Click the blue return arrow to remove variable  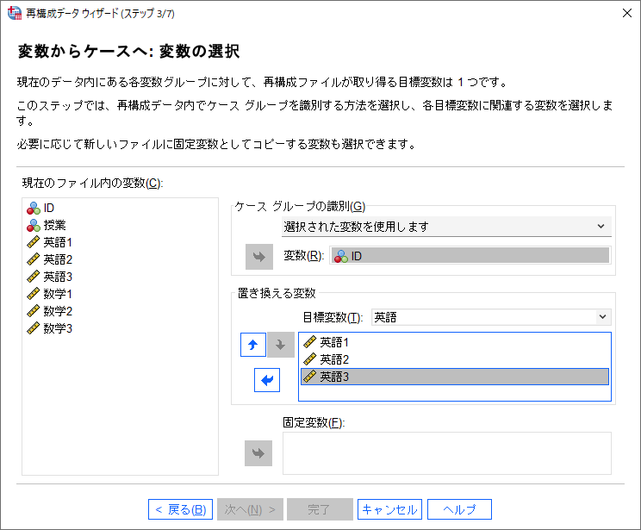(x=267, y=379)
